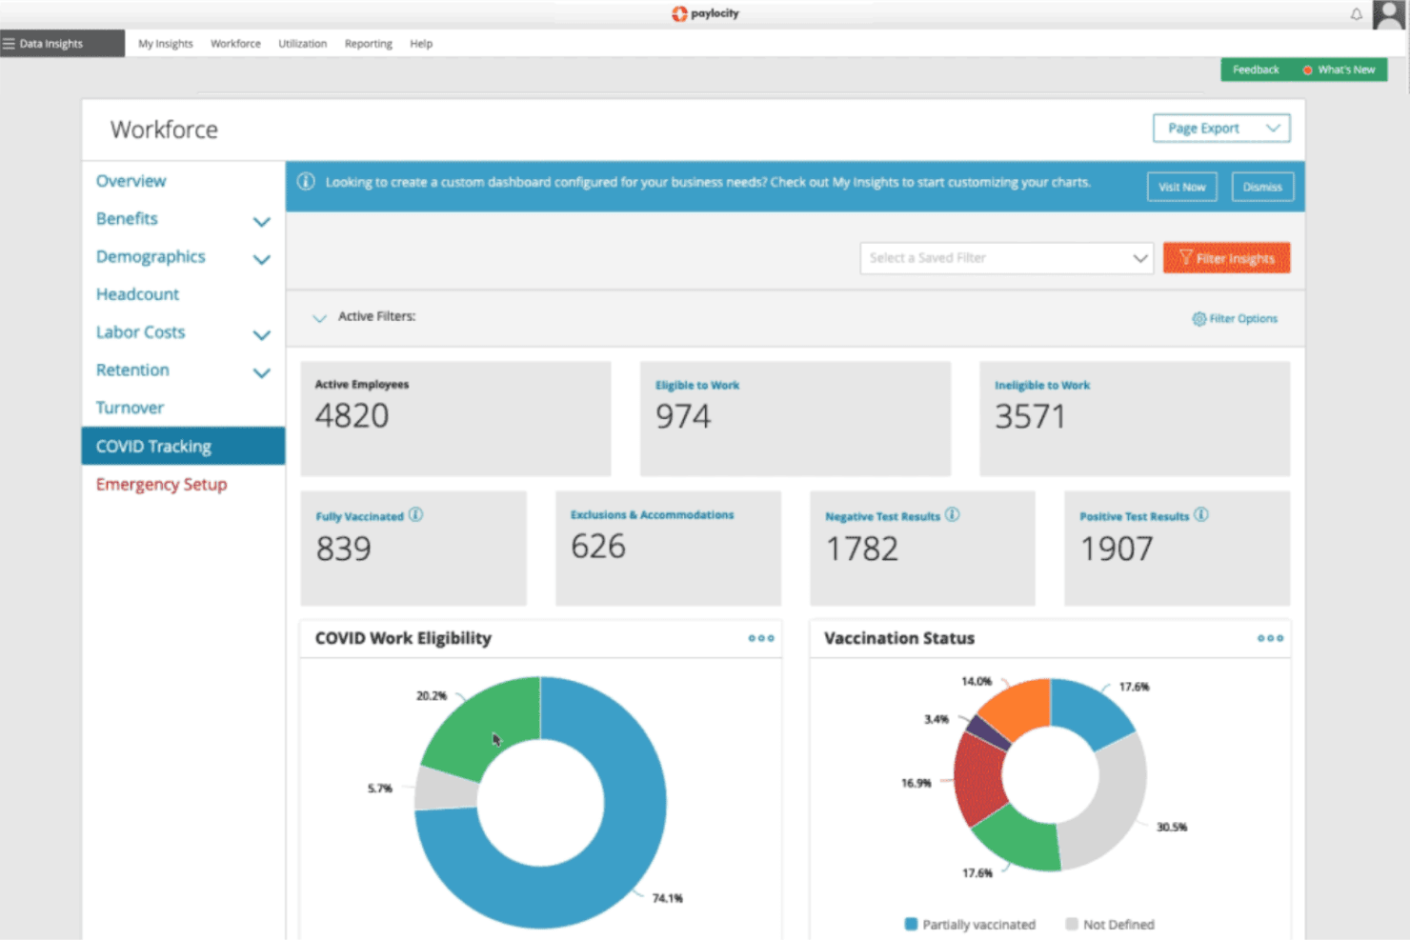The width and height of the screenshot is (1410, 940).
Task: Open the Utilization menu
Action: click(302, 44)
